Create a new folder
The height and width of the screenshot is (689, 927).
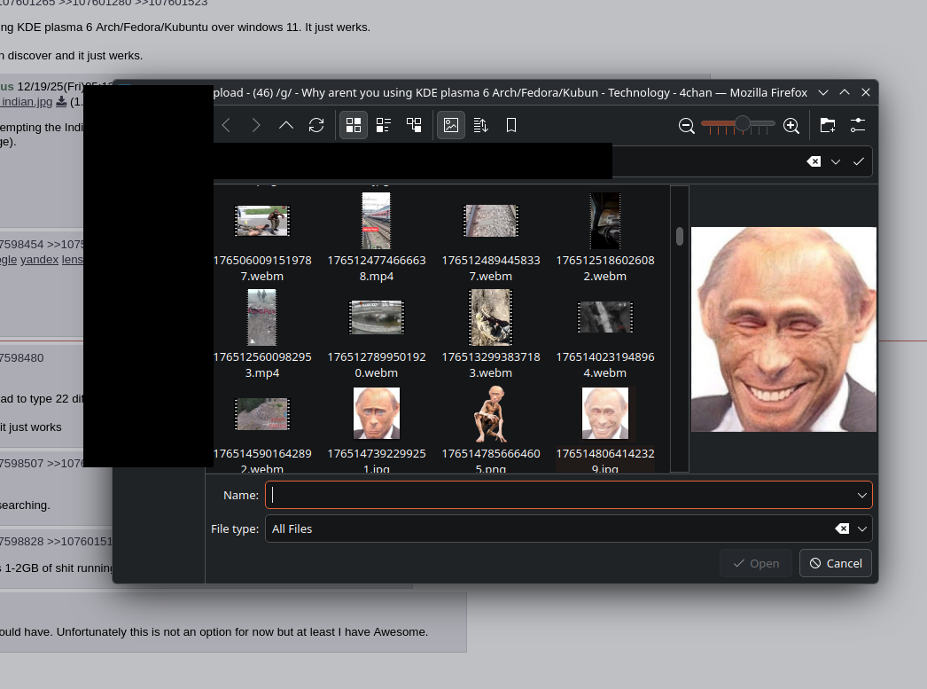[x=827, y=125]
